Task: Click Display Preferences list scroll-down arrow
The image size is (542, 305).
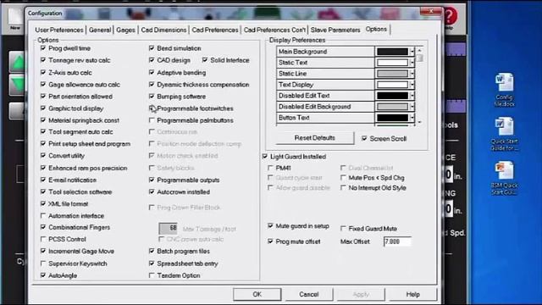Action: tap(420, 122)
